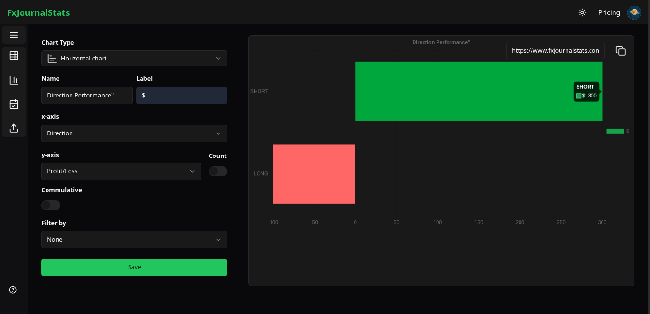
Task: Click the 300 axis tick label
Action: 602,222
